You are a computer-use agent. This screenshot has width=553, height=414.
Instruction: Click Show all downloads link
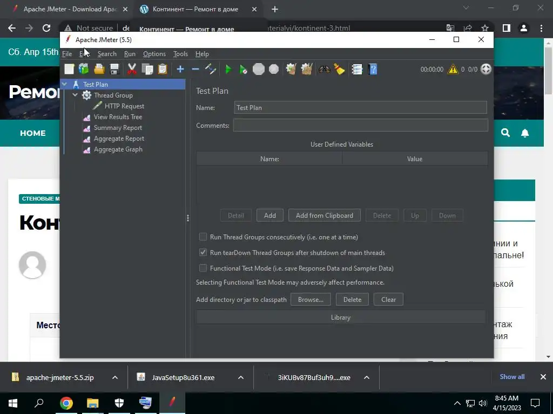(x=512, y=377)
